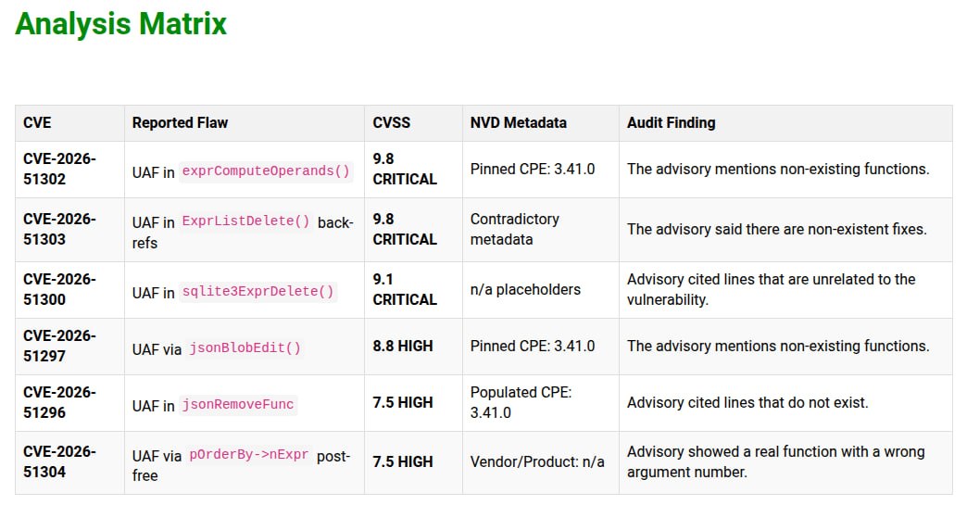The width and height of the screenshot is (967, 505).
Task: Click the CVE-2026-51303 identifier
Action: [60, 230]
